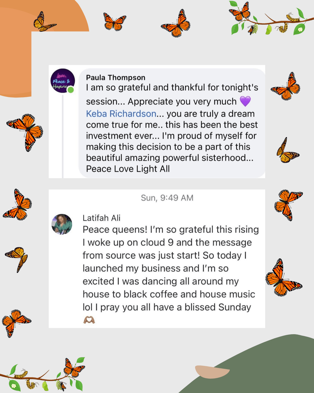Click the tan semicircle shape on the hill
The width and height of the screenshot is (314, 393).
(x=211, y=371)
